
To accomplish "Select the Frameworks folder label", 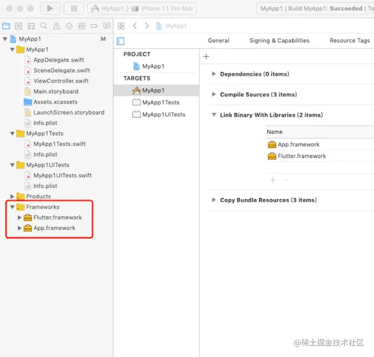I will tap(43, 207).
